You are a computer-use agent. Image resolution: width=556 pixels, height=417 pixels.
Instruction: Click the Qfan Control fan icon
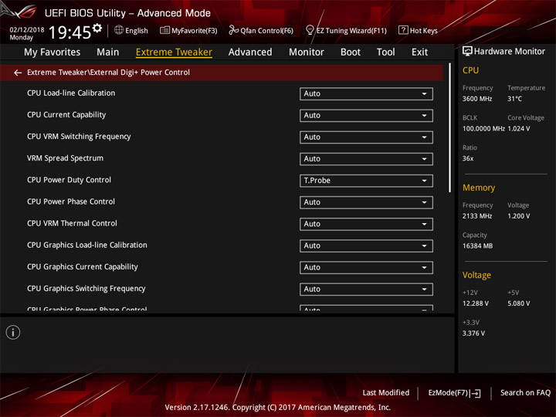(233, 30)
